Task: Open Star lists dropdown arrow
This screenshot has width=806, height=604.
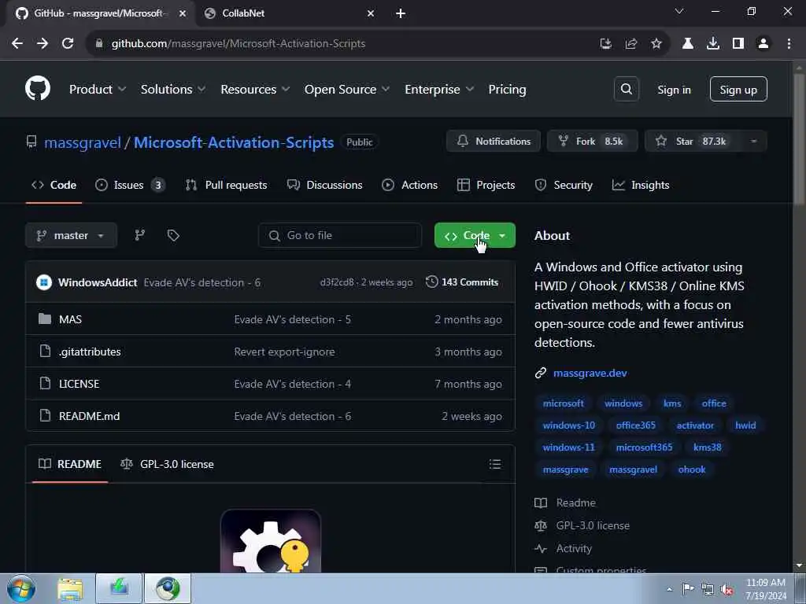Action: click(753, 142)
